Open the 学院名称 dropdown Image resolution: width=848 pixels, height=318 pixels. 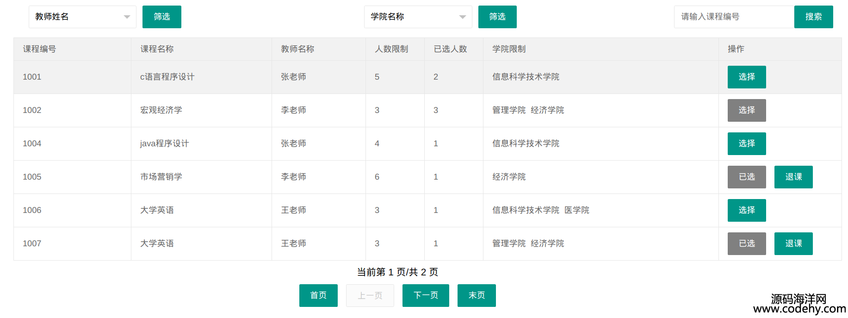[x=418, y=17]
